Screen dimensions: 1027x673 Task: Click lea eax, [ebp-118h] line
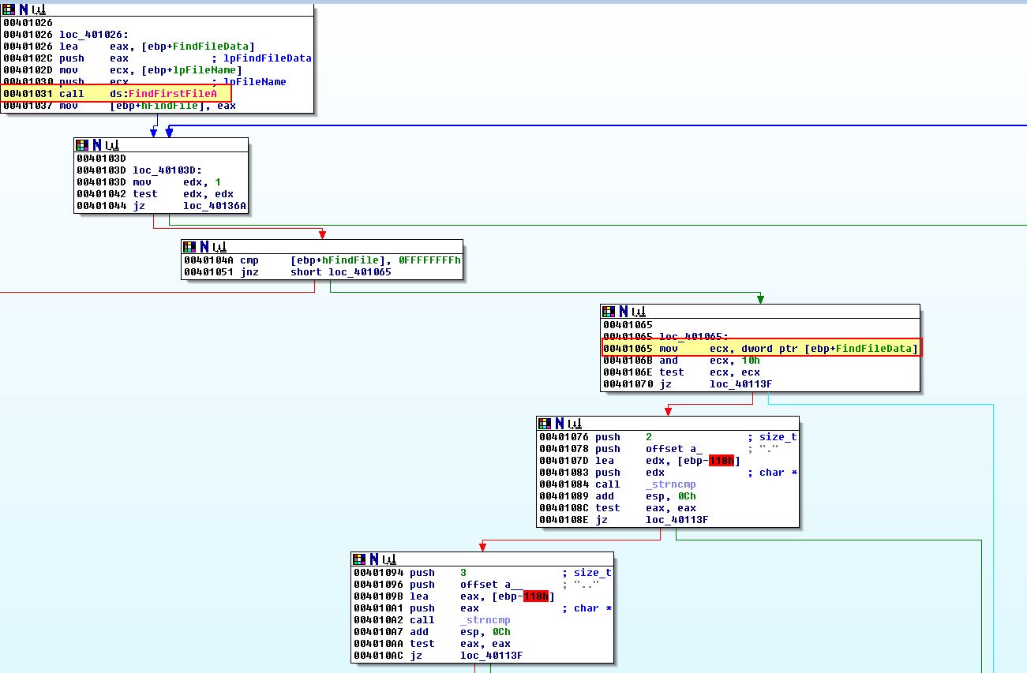[454, 596]
